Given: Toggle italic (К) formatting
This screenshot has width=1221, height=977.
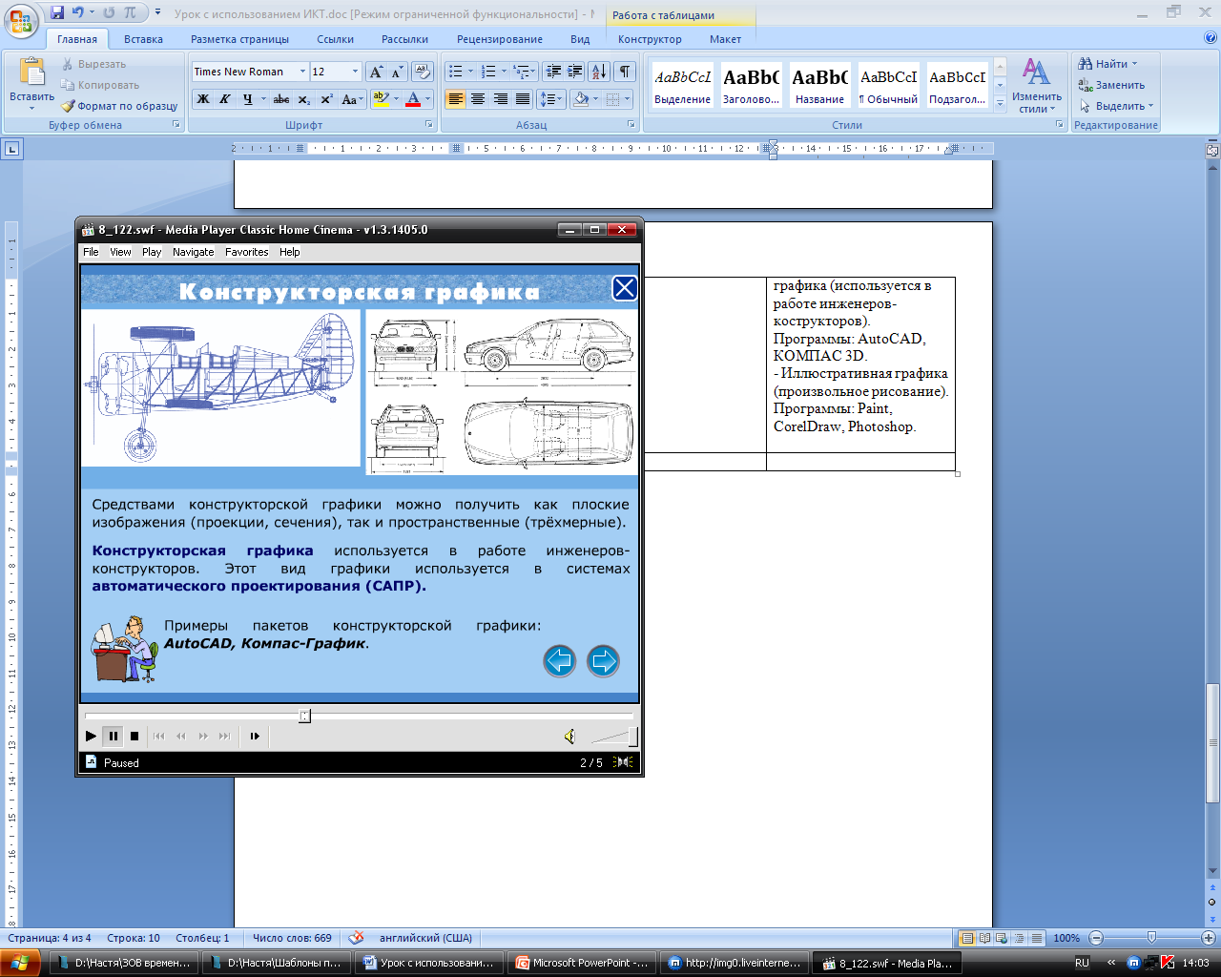Looking at the screenshot, I should [225, 99].
